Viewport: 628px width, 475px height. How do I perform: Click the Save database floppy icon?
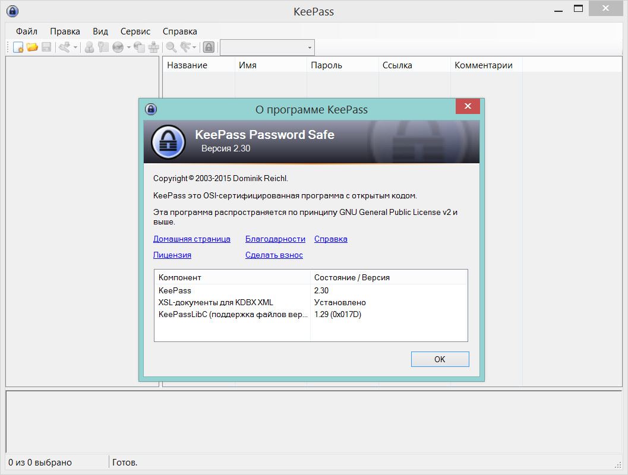click(x=46, y=47)
